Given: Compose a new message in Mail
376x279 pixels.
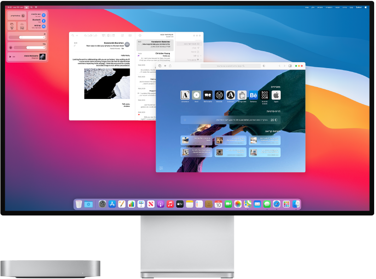Looking at the screenshot, I should [x=122, y=35].
